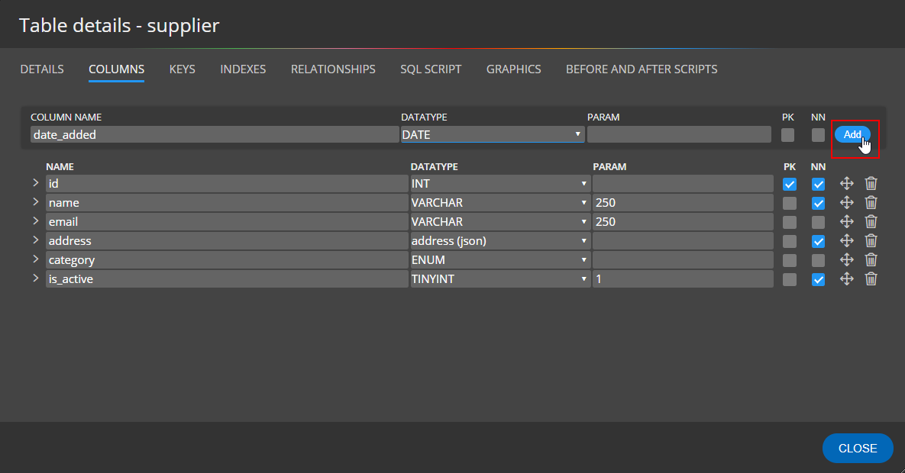The width and height of the screenshot is (905, 473).
Task: Edit the 250 param of name row
Action: coord(683,202)
